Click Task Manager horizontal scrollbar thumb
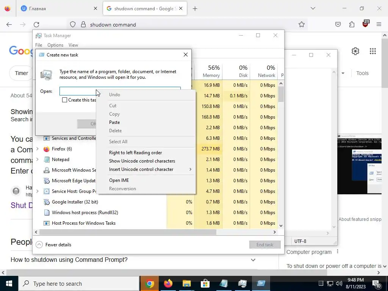The width and height of the screenshot is (388, 291). pos(128,232)
